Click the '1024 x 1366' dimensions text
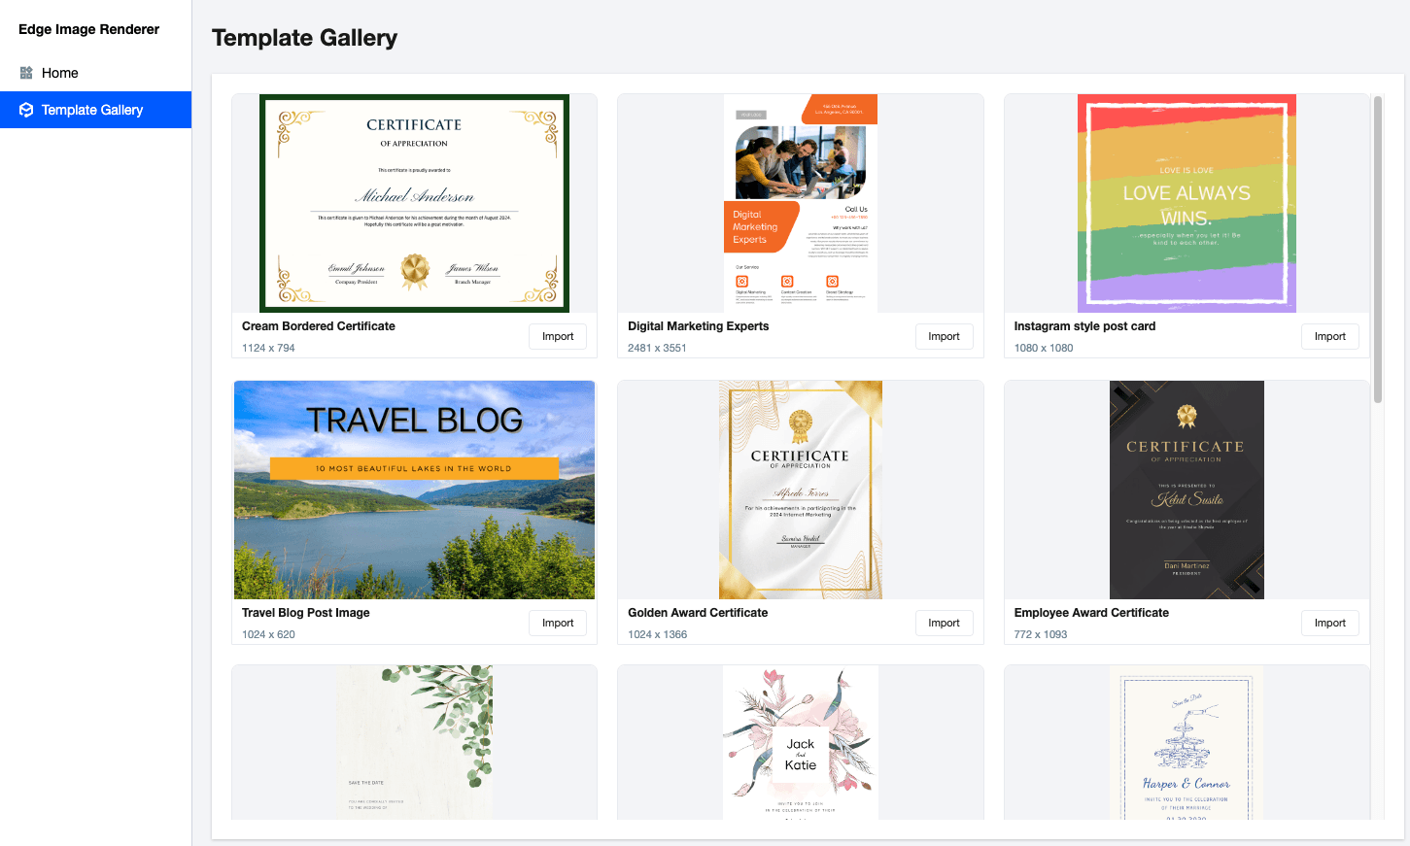The image size is (1410, 846). coord(657,634)
